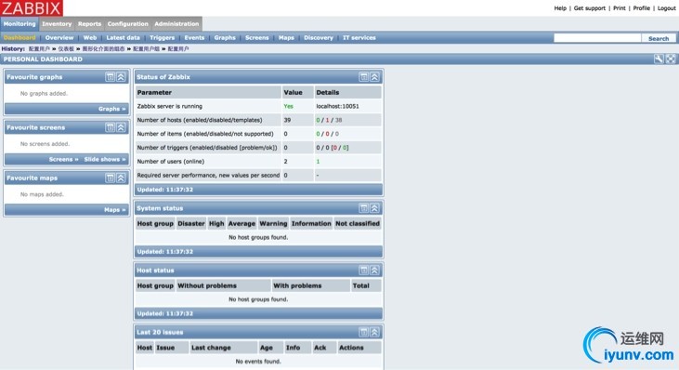Click history breadcrumb 仪表板

66,49
